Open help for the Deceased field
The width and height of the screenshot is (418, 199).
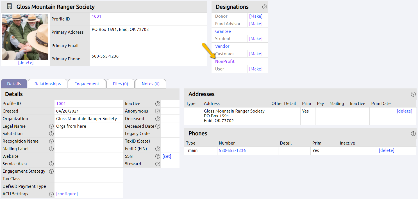pyautogui.click(x=158, y=118)
